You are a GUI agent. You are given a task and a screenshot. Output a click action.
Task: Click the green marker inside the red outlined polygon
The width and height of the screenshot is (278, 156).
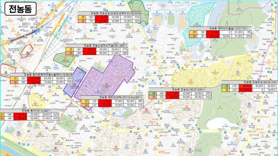pos(27,53)
